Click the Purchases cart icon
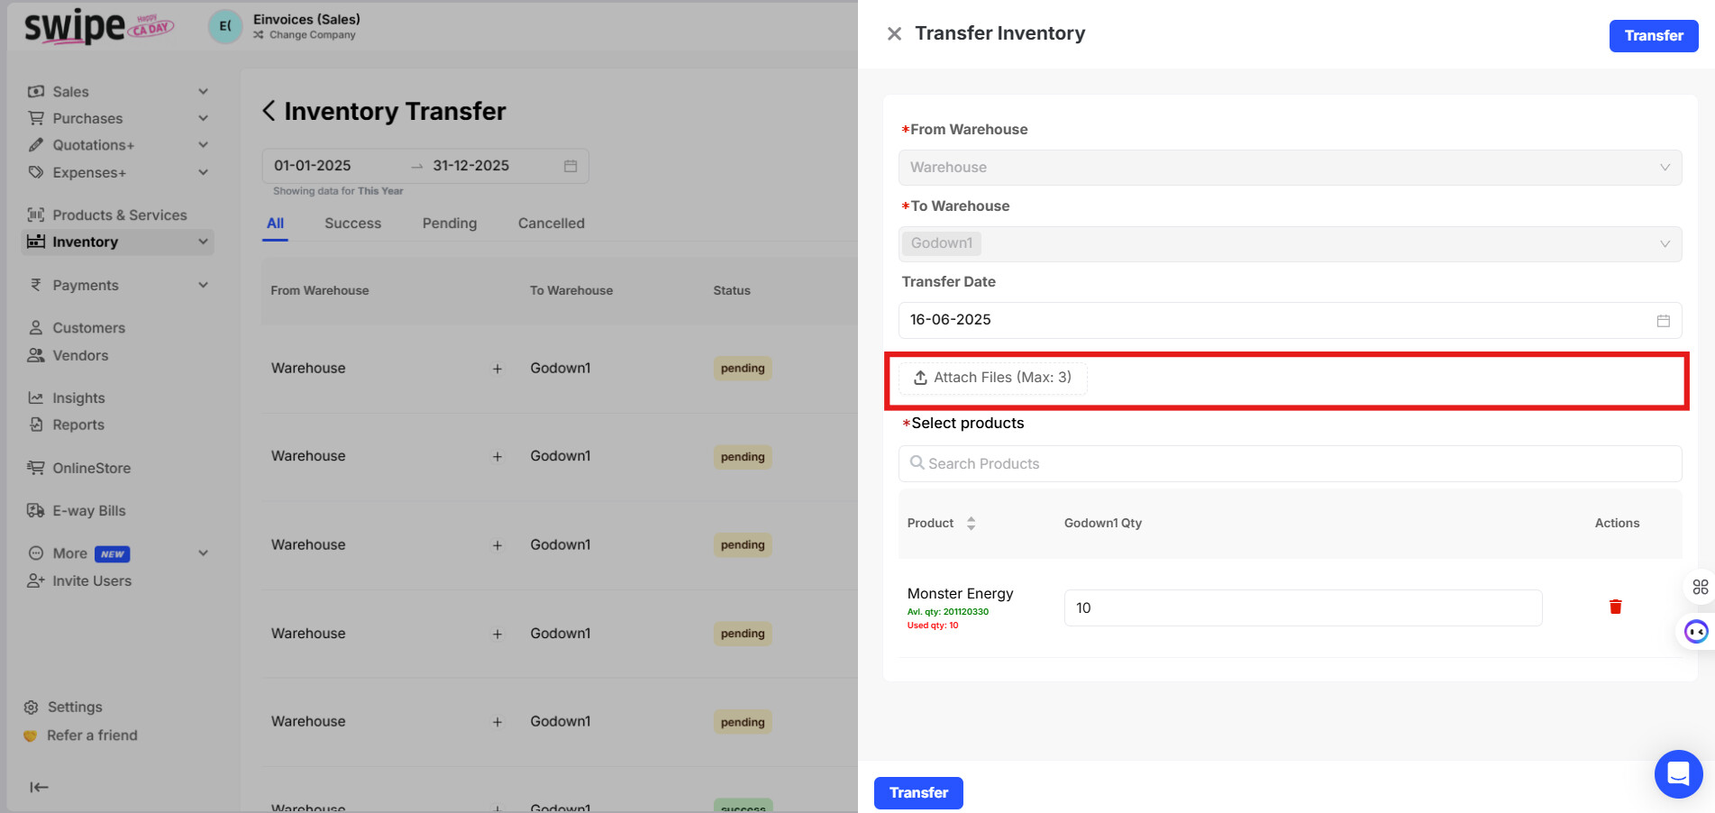 36,118
